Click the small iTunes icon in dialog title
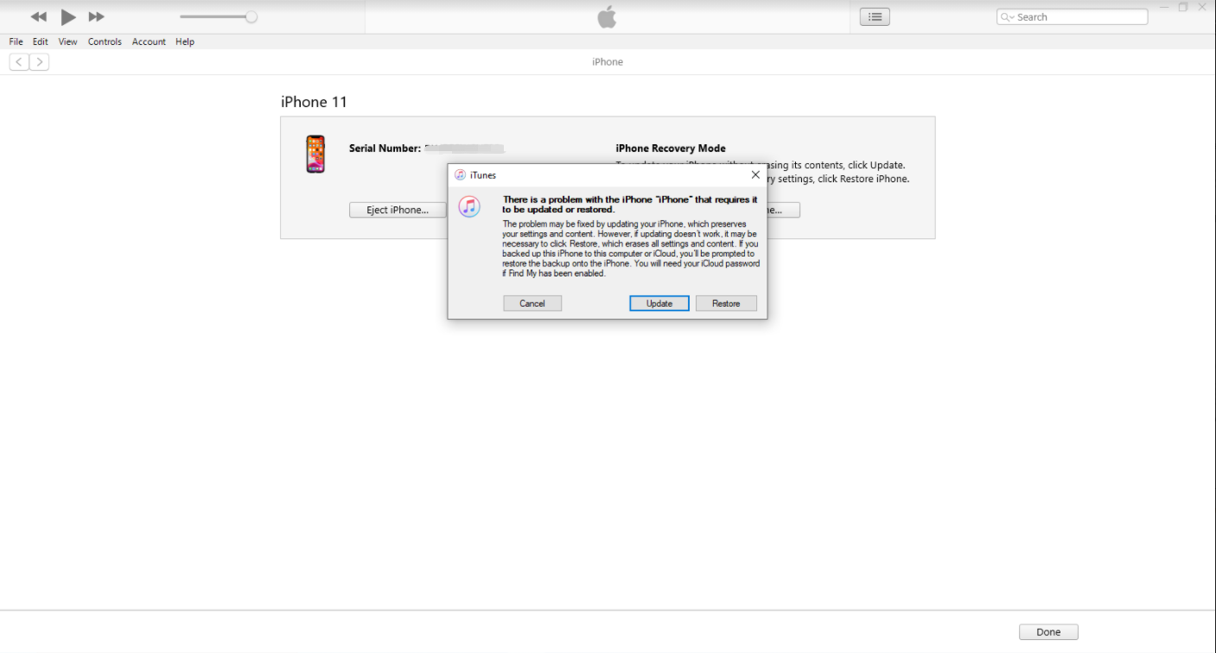The width and height of the screenshot is (1216, 653). pos(460,175)
